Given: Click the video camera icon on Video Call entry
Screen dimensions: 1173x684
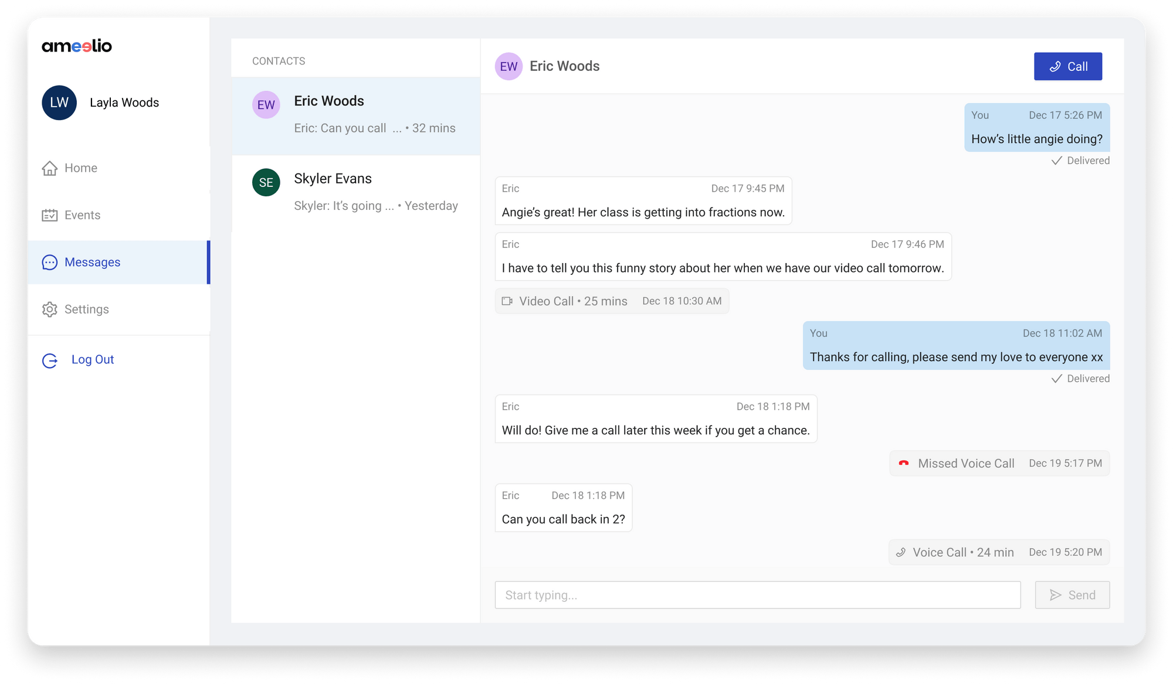Looking at the screenshot, I should pyautogui.click(x=508, y=301).
